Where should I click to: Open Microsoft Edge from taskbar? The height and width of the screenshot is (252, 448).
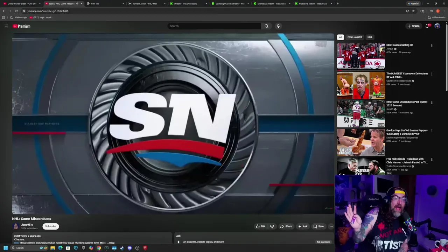tap(60, 248)
